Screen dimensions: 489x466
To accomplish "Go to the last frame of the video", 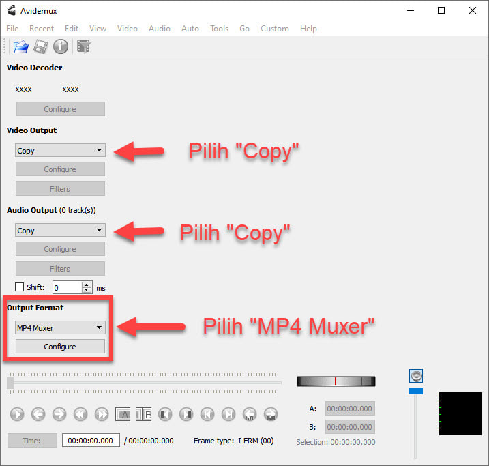I will pyautogui.click(x=228, y=414).
